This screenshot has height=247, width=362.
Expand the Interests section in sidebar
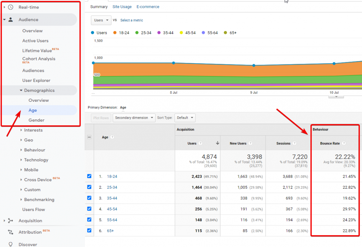33,130
